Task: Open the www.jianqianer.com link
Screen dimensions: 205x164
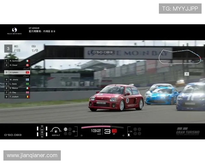Action: coord(32,155)
